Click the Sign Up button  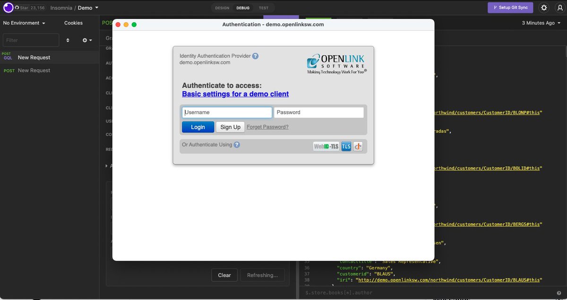tap(230, 127)
